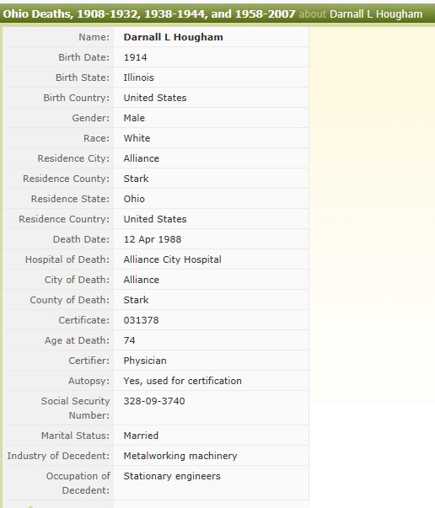Click the death date 12 Apr 1988
This screenshot has height=508, width=435.
[153, 239]
